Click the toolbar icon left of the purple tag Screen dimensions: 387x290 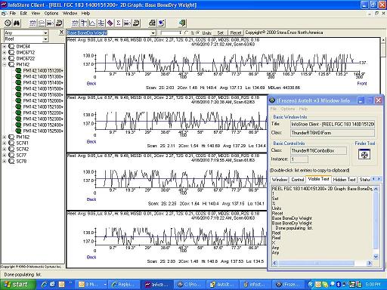pyautogui.click(x=101, y=23)
